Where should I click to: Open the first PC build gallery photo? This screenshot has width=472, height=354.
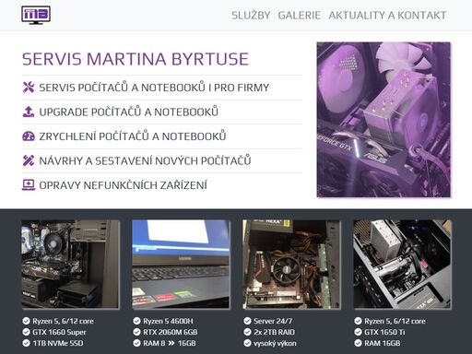70,265
